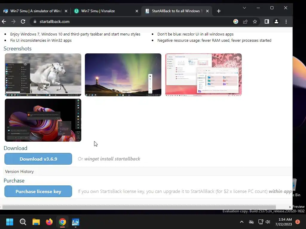The height and width of the screenshot is (229, 306).
Task: Click the scrollbar right arrow
Action: coord(290,207)
